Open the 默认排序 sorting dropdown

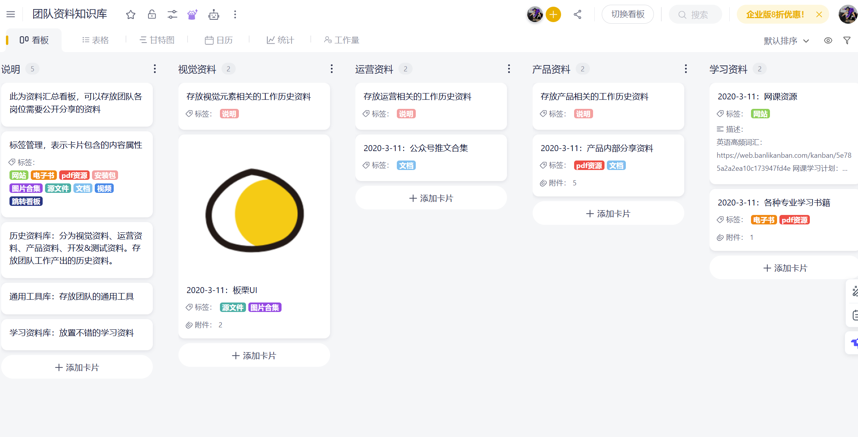[x=786, y=40]
